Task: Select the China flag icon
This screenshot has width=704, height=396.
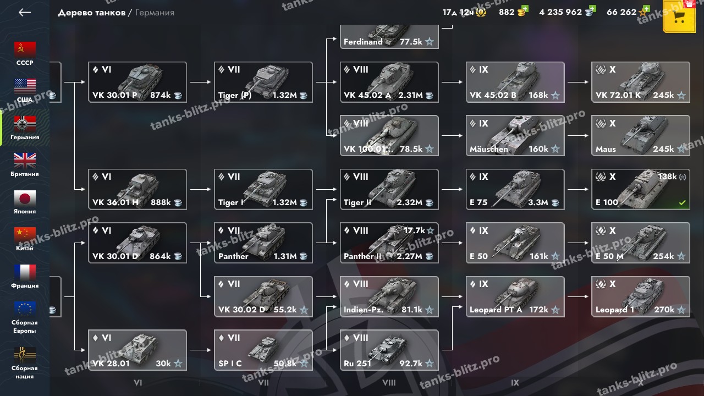Action: point(25,235)
